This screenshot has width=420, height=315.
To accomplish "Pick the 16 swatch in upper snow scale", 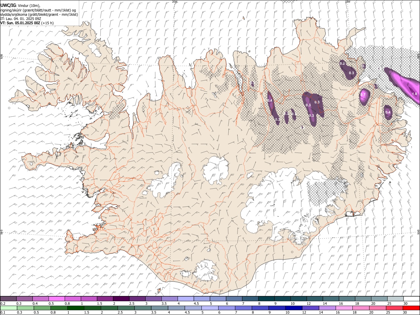I will 347,299.
